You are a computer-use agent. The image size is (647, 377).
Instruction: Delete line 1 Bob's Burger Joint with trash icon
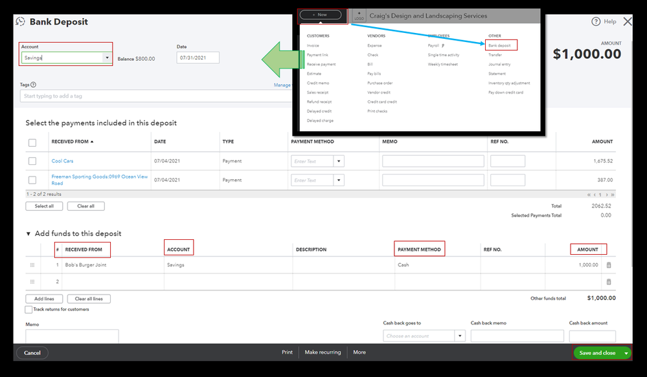coord(609,265)
